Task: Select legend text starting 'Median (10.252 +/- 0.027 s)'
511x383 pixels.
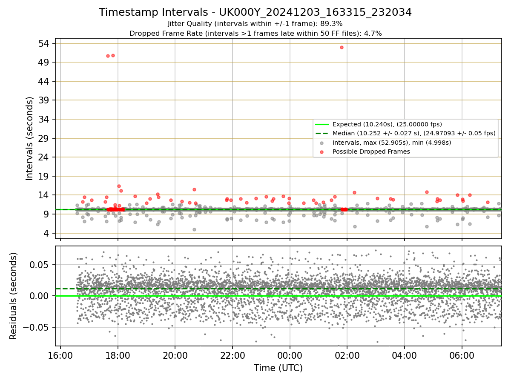Action: pyautogui.click(x=414, y=133)
